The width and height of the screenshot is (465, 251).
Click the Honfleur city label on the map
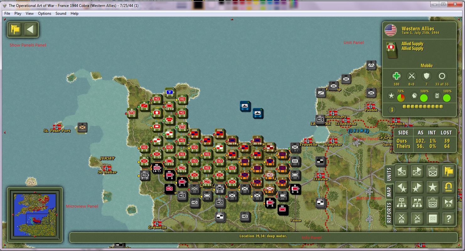pos(333,145)
